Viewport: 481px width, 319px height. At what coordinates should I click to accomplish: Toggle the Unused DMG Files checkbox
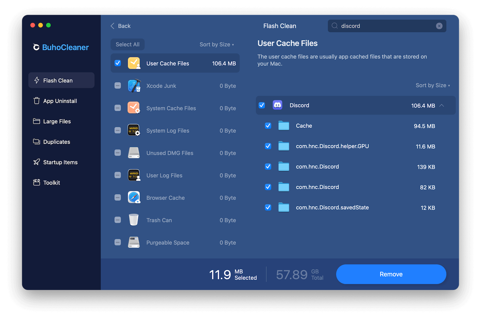point(118,153)
